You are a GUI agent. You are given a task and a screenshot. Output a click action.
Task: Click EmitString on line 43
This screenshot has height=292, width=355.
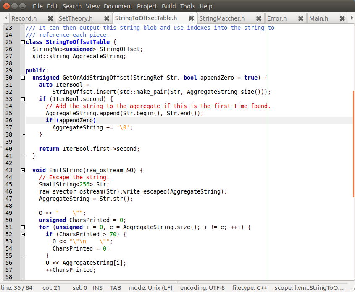(x=66, y=170)
